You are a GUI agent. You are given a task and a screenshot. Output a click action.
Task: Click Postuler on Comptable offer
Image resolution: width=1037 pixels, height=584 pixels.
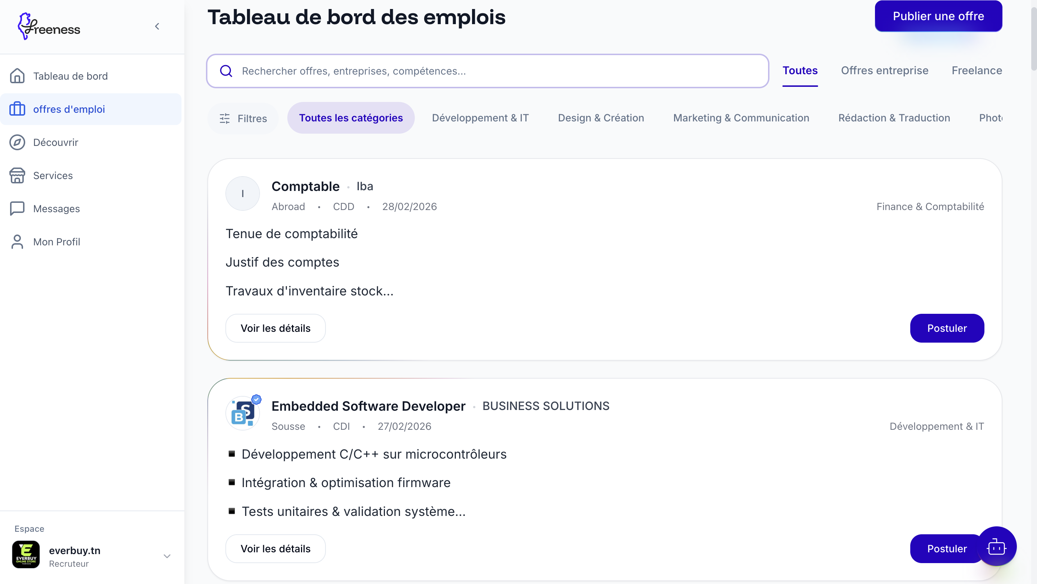946,328
